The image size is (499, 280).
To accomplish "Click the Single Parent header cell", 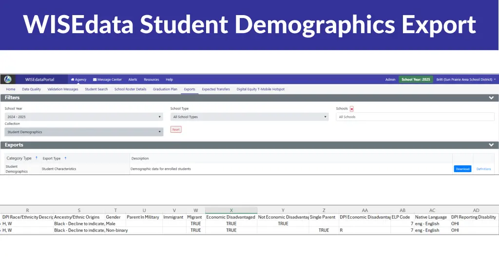I will click(x=323, y=217).
